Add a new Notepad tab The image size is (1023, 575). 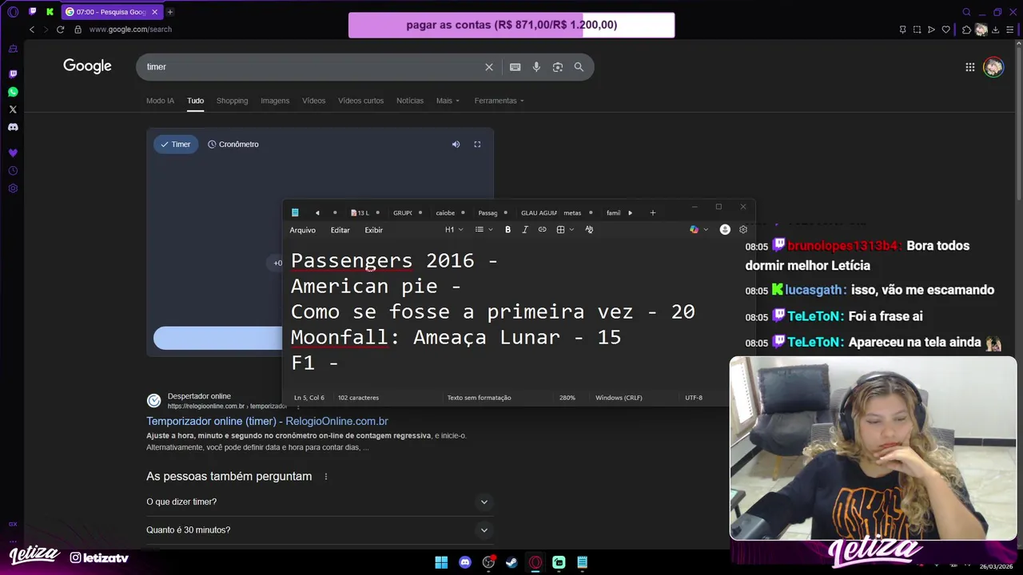click(x=653, y=213)
